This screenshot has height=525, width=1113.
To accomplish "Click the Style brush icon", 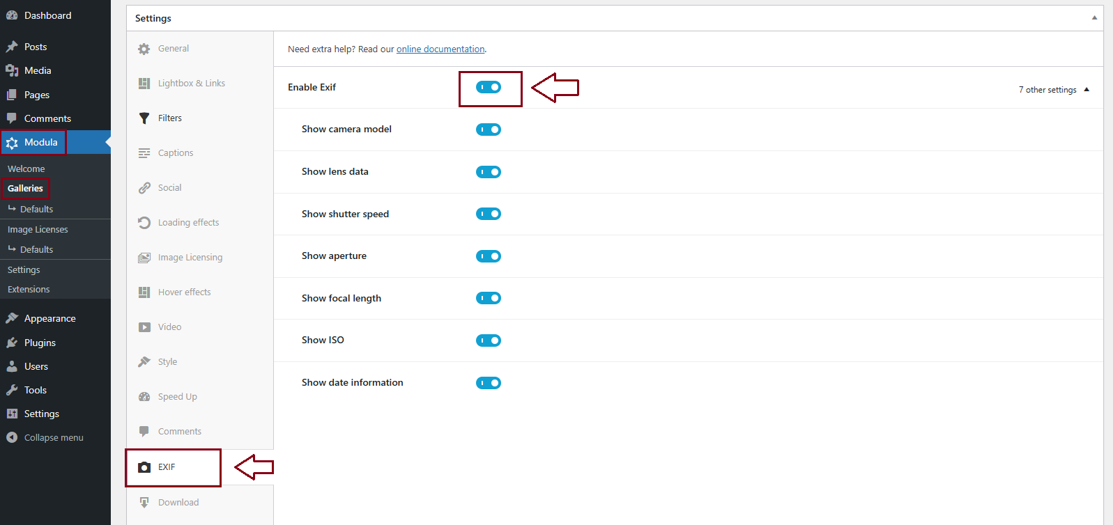I will pos(144,362).
